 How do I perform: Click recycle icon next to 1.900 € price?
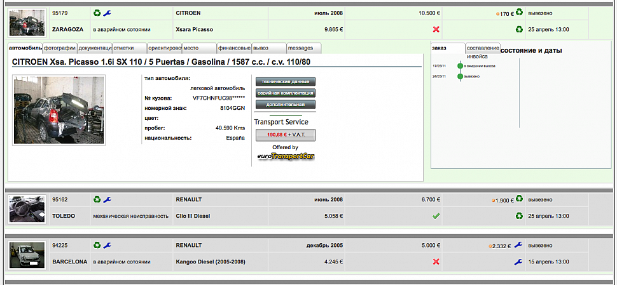(x=519, y=199)
